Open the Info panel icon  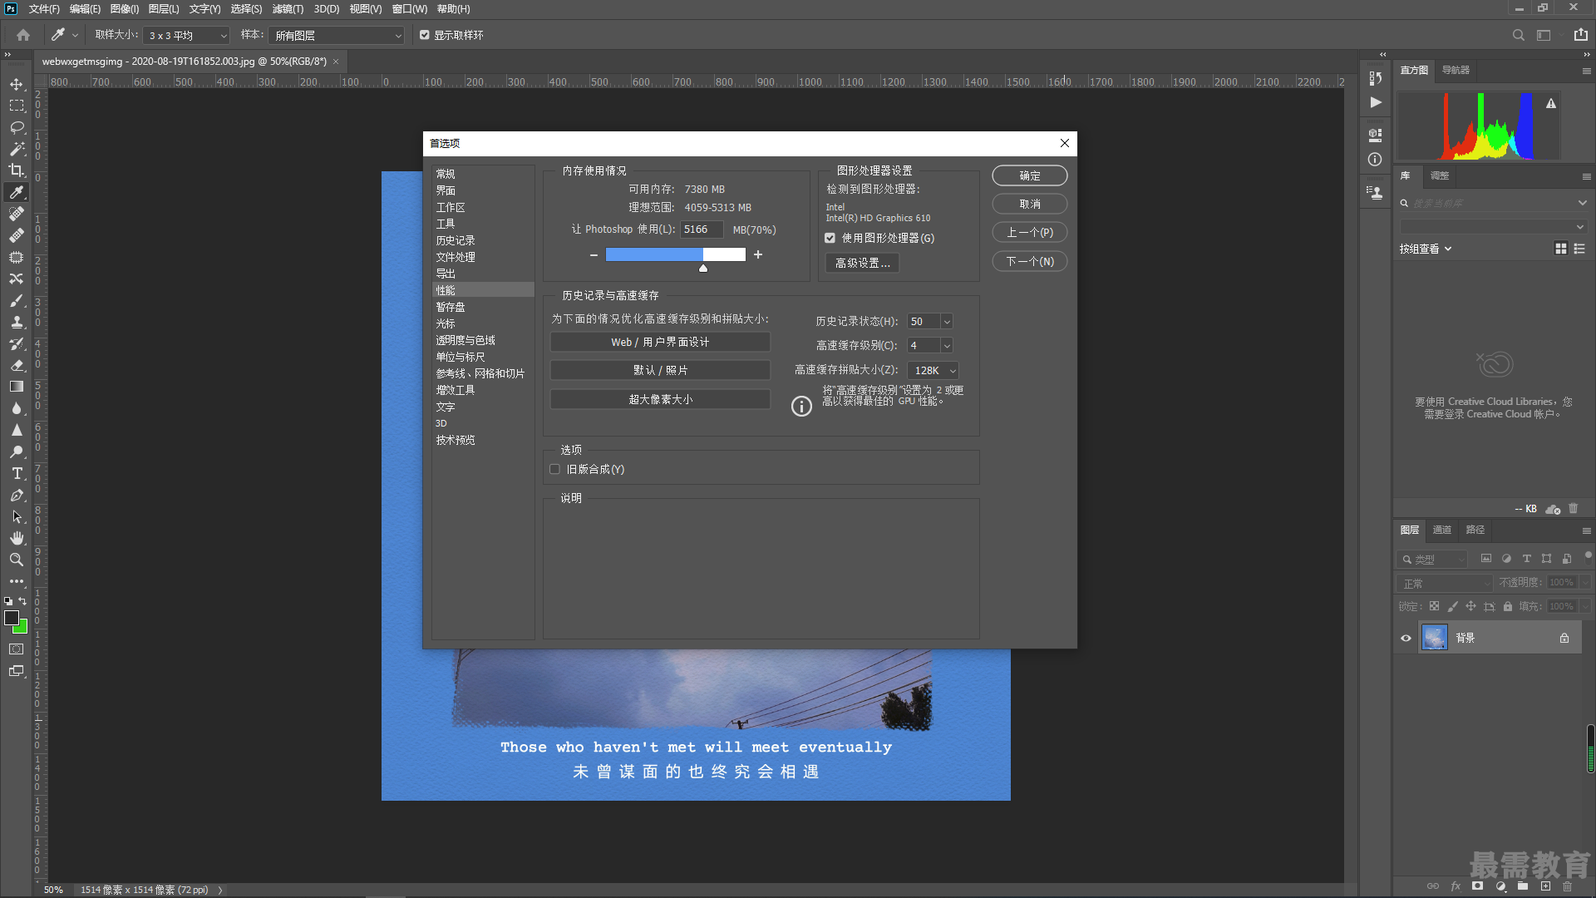click(1375, 159)
